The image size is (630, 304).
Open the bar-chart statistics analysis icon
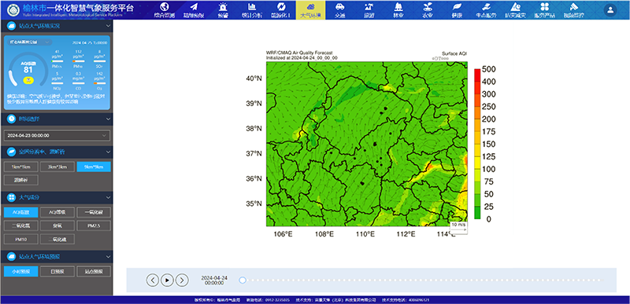(252, 7)
